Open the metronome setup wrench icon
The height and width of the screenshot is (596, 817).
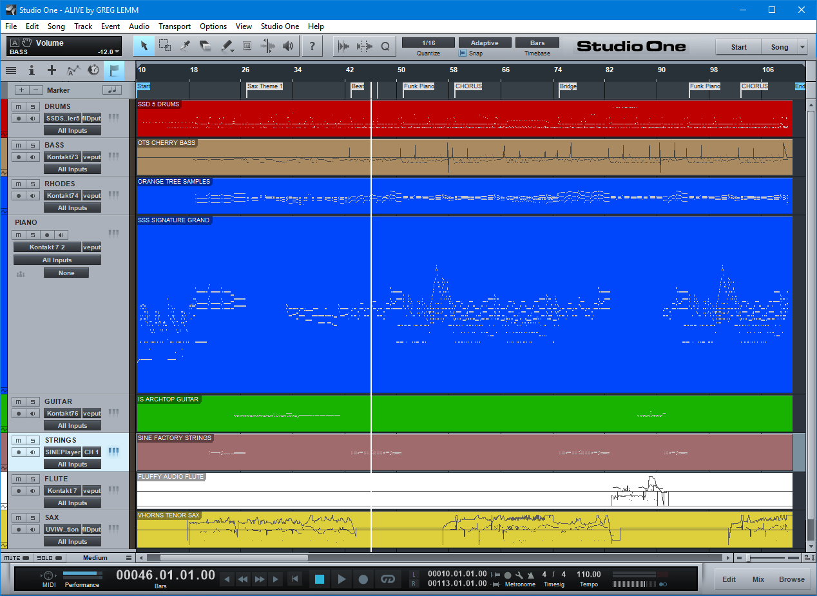click(x=519, y=575)
